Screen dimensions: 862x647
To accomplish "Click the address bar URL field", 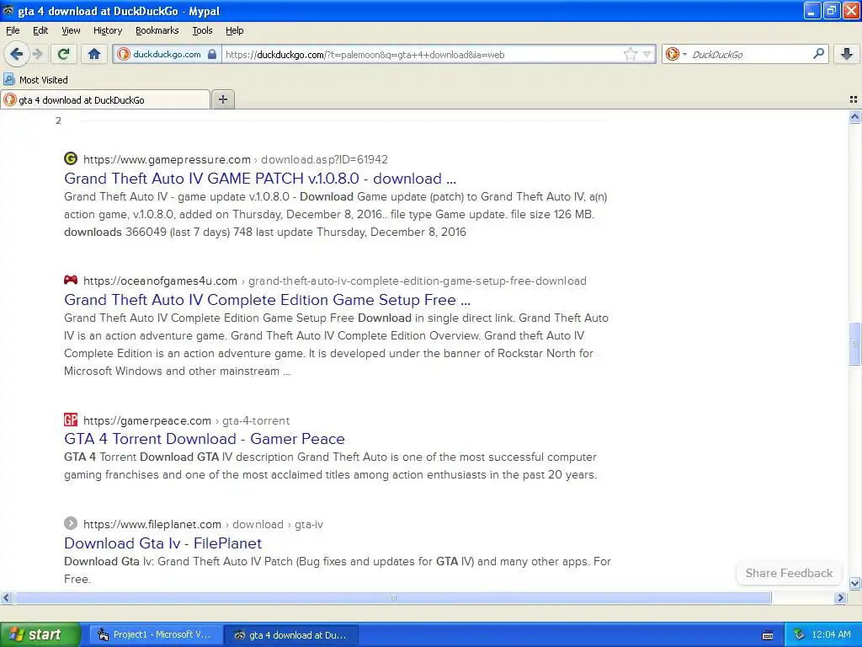I will [x=421, y=54].
